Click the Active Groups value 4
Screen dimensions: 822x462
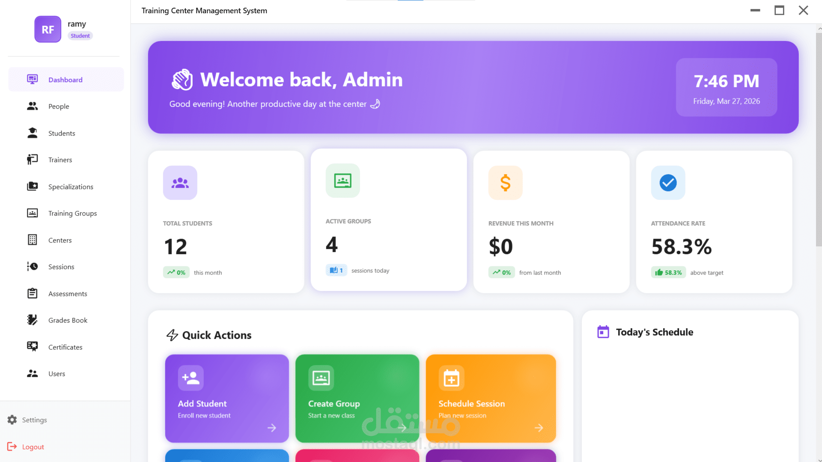[x=332, y=245]
